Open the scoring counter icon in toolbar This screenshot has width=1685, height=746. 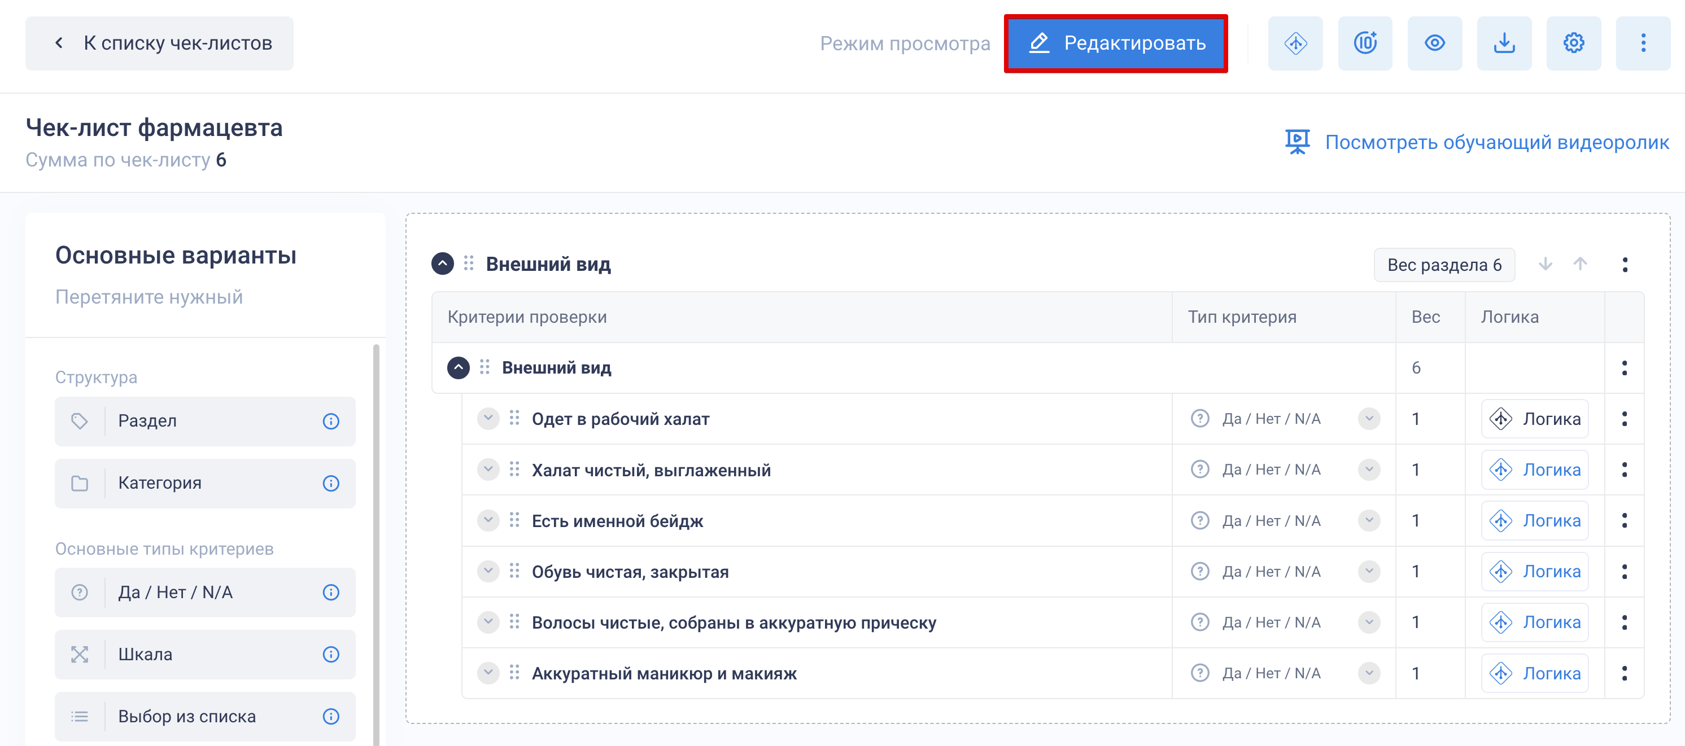pos(1364,44)
